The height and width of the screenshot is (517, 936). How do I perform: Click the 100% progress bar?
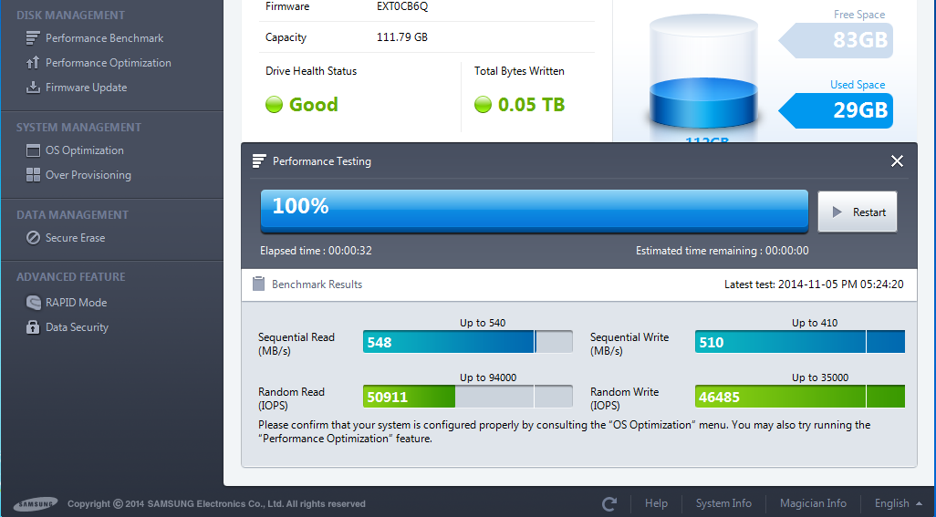(535, 212)
